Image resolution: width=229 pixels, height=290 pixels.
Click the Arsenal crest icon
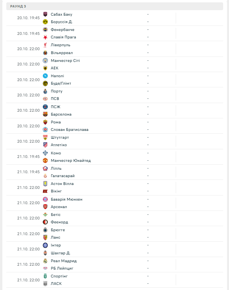[45, 207]
